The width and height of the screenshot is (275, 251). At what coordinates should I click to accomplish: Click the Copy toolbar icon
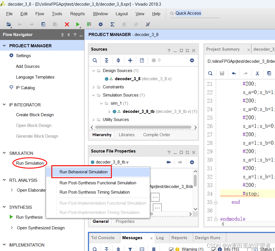click(x=43, y=24)
